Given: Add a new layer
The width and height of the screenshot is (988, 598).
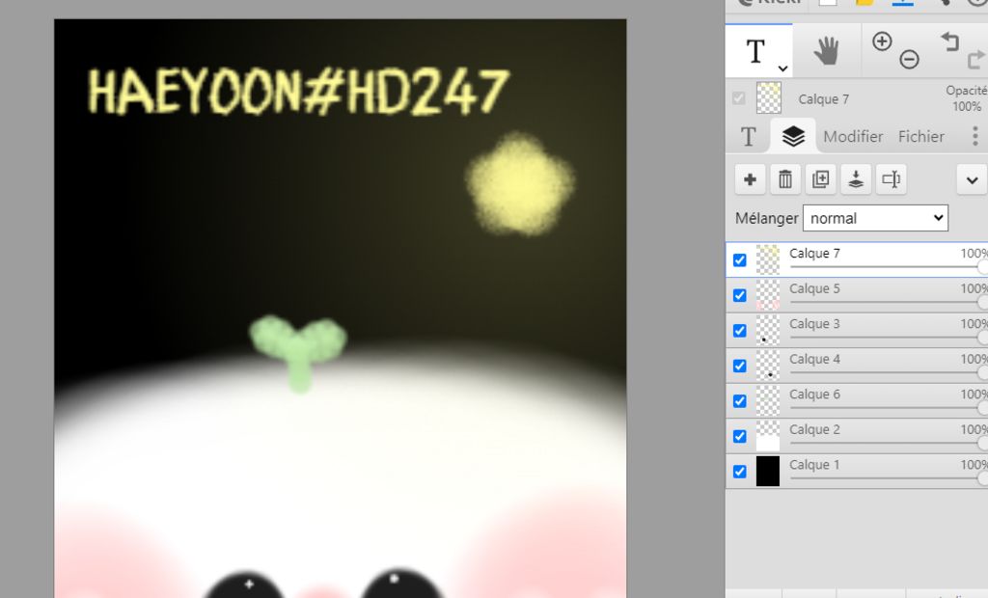Looking at the screenshot, I should pos(750,179).
